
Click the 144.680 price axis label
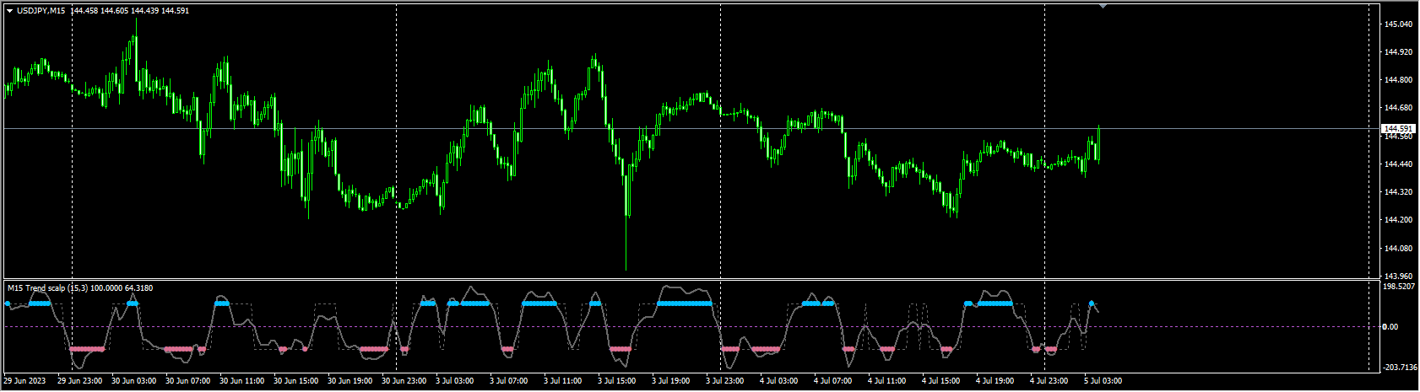[1399, 108]
